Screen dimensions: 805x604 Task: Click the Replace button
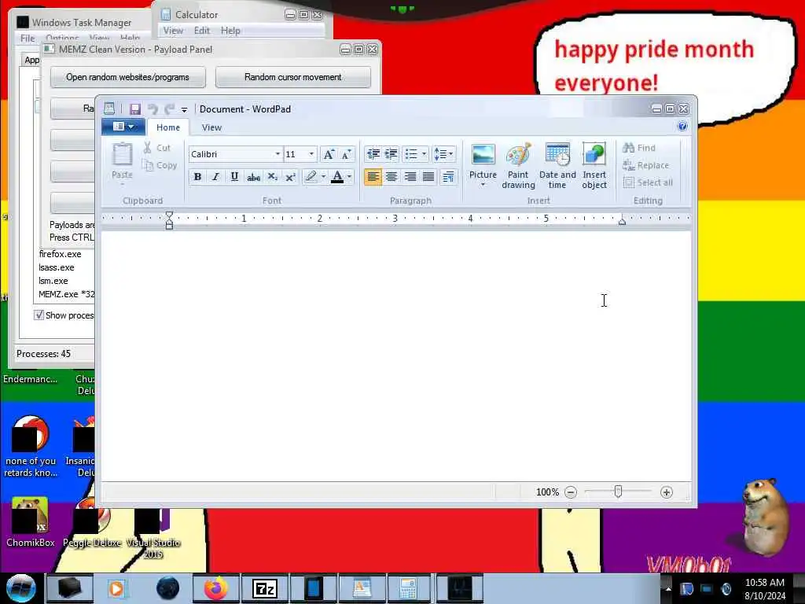646,165
